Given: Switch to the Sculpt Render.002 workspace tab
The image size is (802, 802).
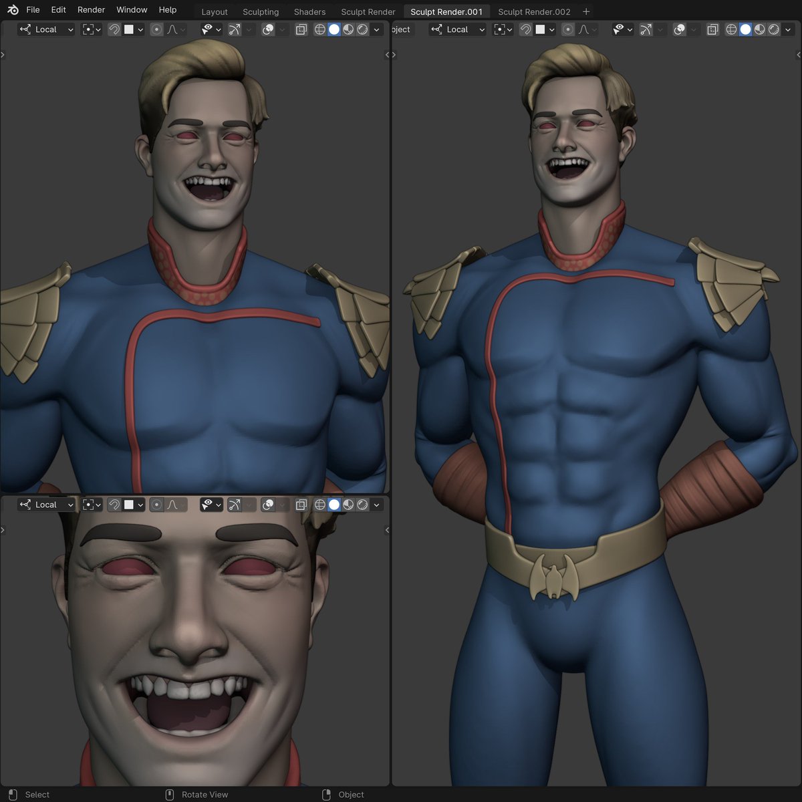Looking at the screenshot, I should click(534, 11).
